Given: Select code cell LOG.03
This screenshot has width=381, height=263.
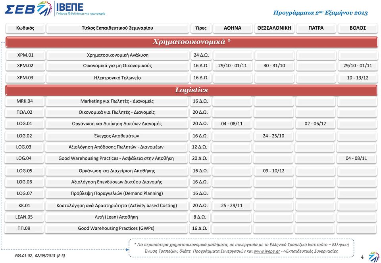Looking at the screenshot, I should tap(24, 147).
